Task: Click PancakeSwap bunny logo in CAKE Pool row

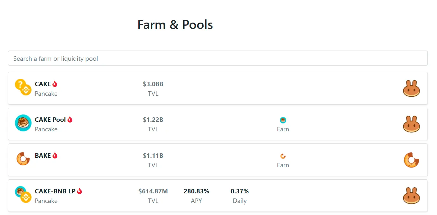Action: [411, 124]
